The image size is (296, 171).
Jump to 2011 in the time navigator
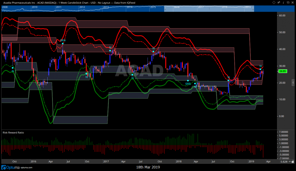(59, 7)
